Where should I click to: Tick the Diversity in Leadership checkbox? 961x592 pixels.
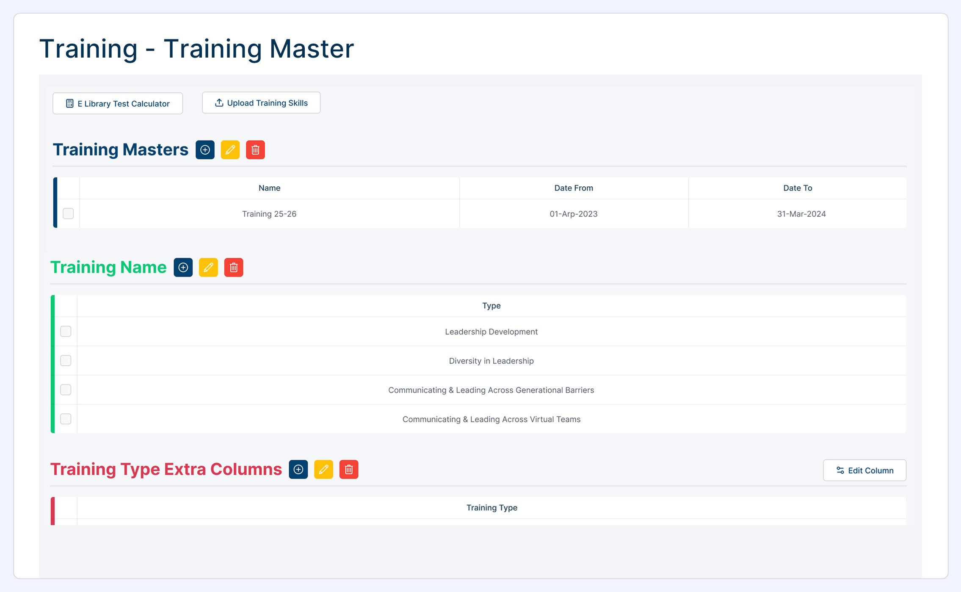[66, 360]
